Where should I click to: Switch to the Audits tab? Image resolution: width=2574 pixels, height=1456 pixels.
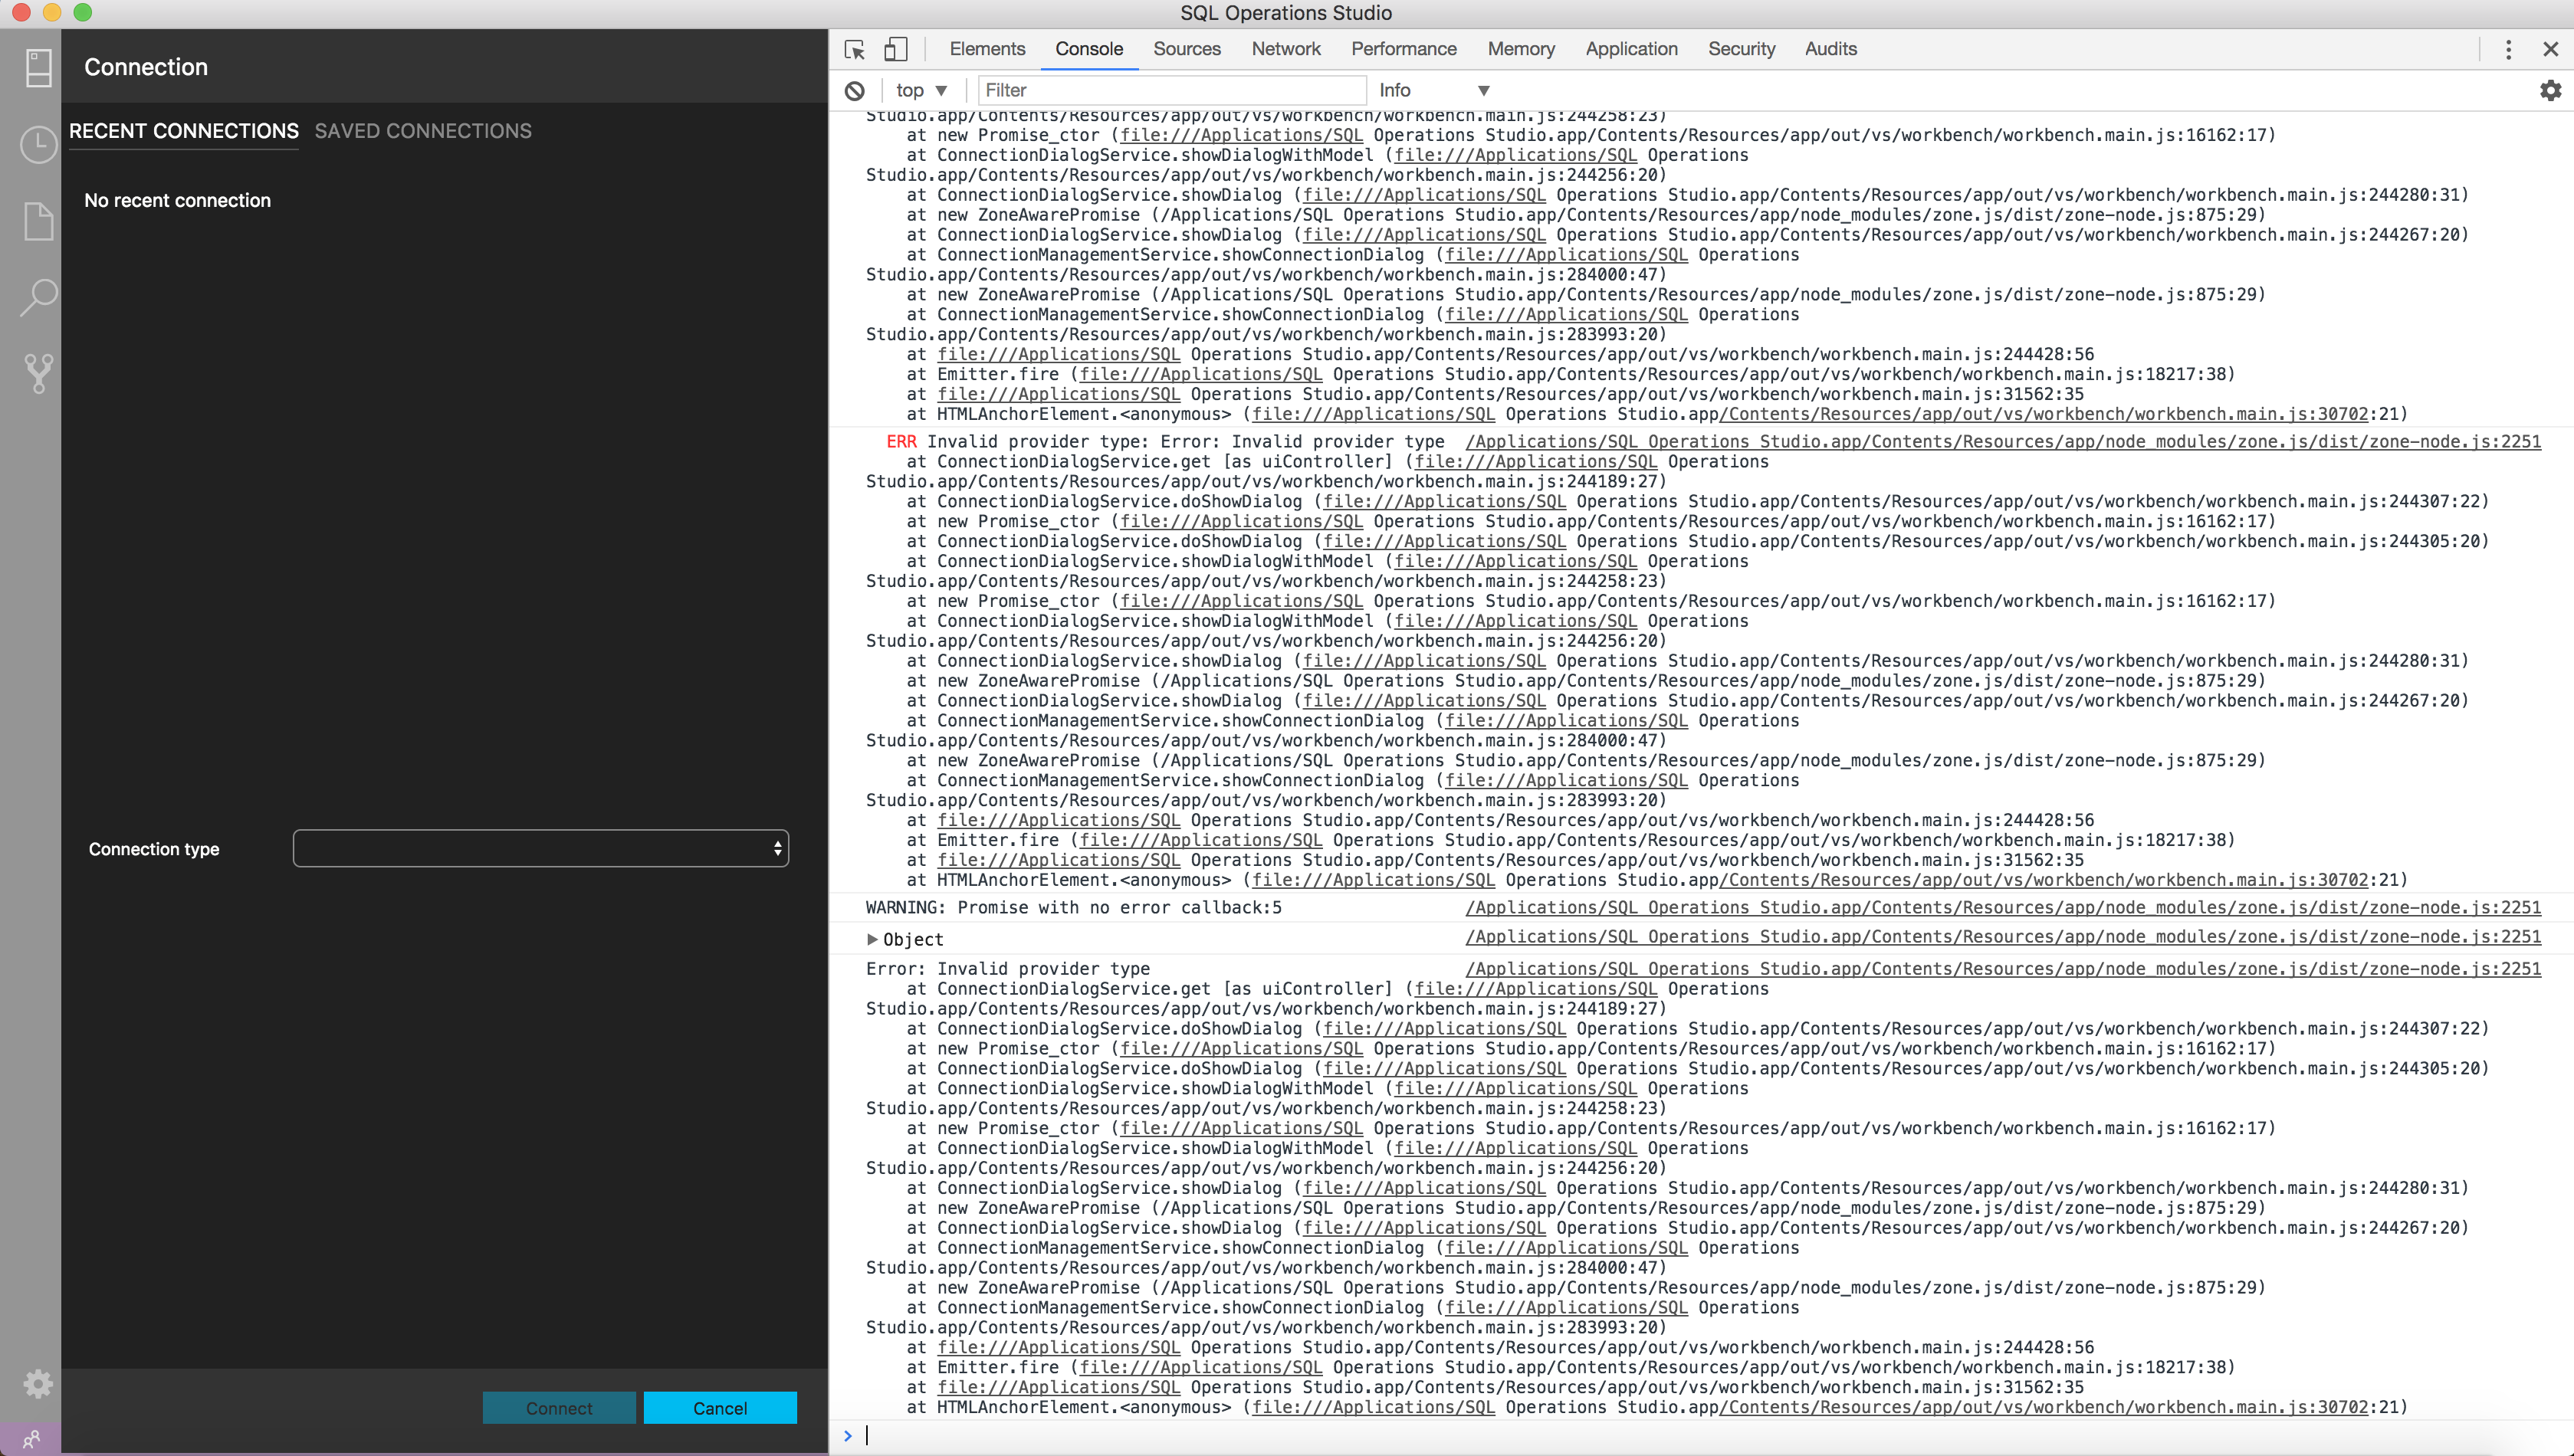pos(1830,49)
